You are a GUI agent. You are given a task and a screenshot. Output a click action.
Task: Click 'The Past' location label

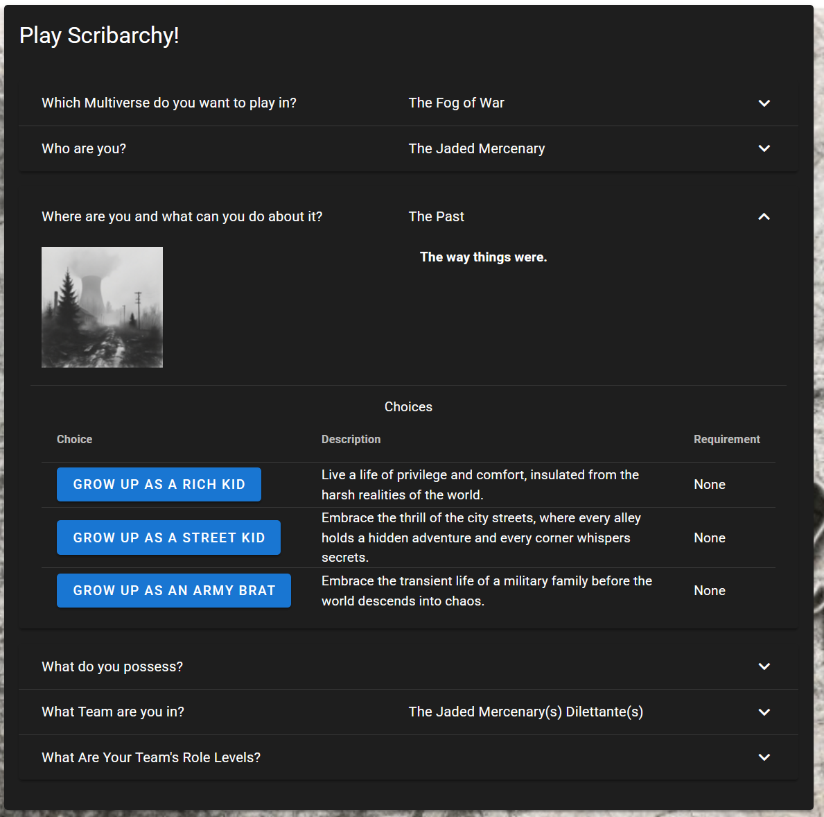(437, 216)
